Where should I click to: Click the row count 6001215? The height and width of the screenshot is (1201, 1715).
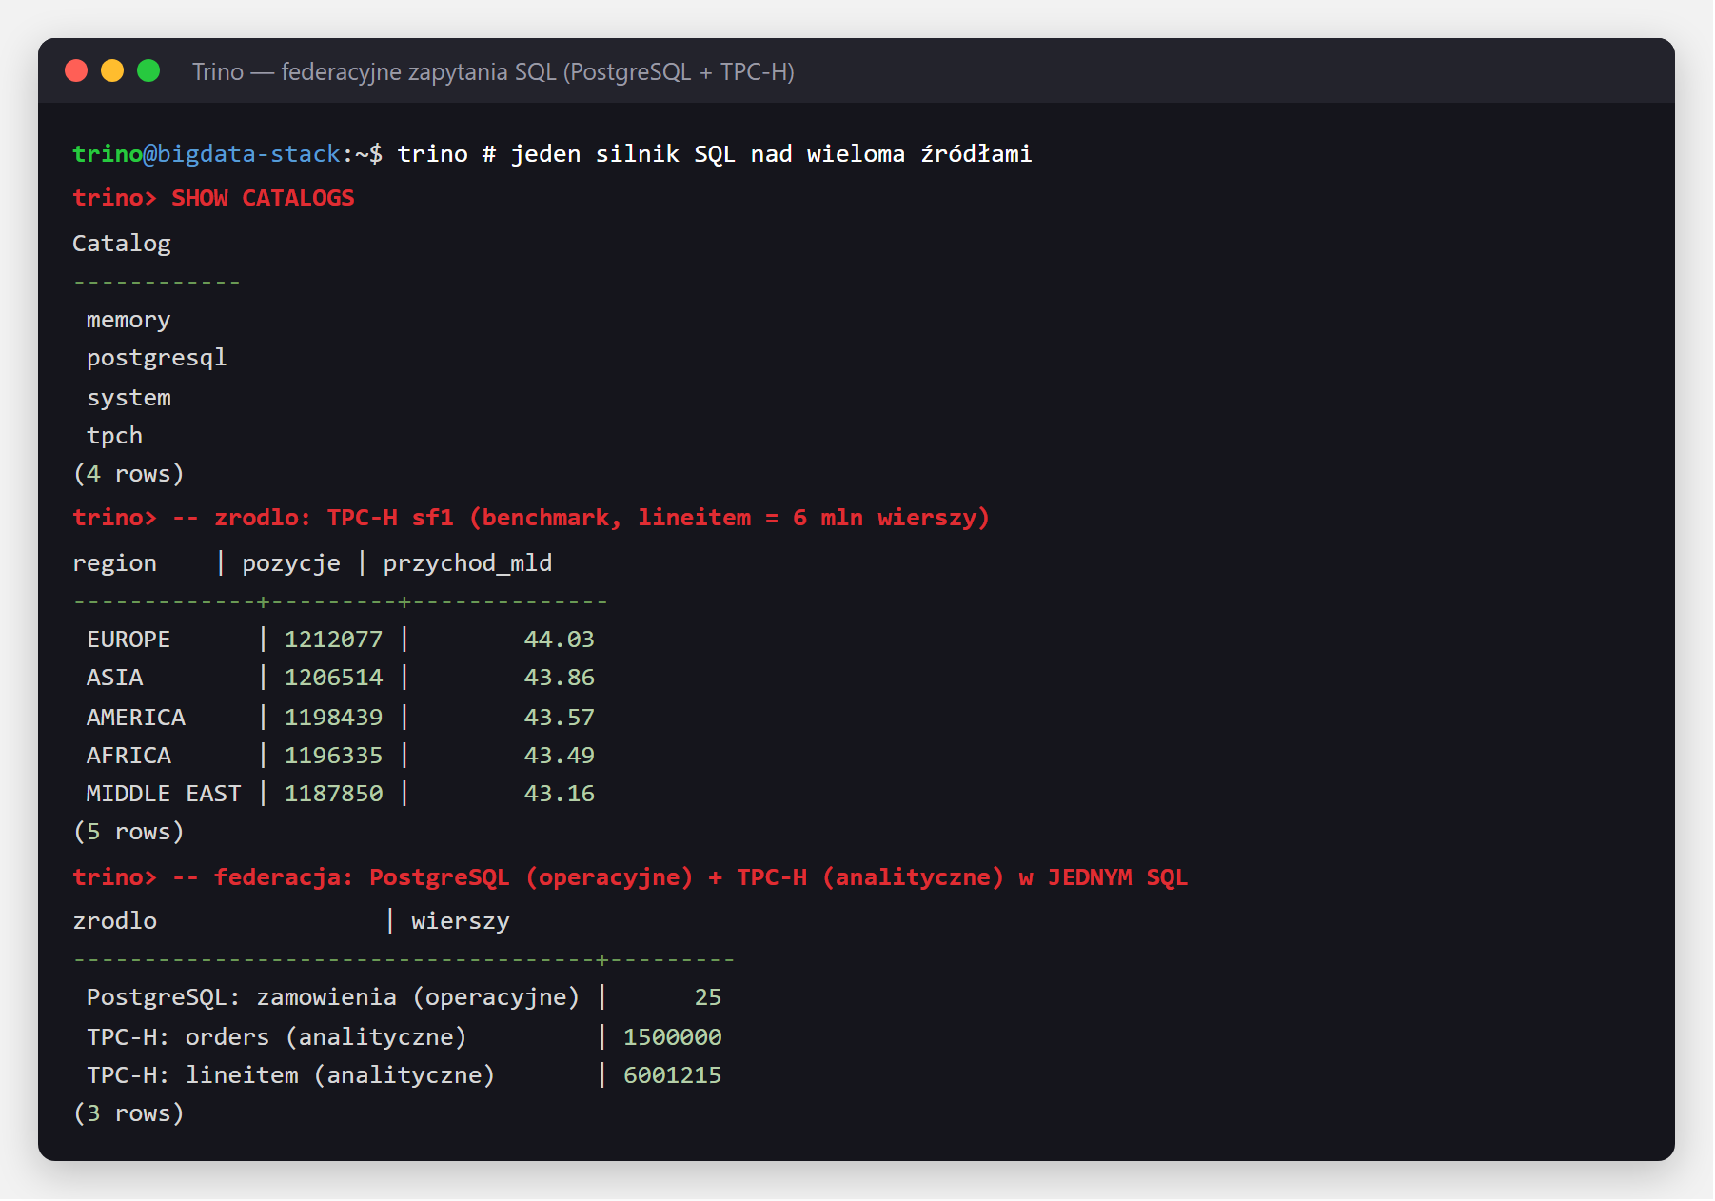pyautogui.click(x=673, y=1075)
